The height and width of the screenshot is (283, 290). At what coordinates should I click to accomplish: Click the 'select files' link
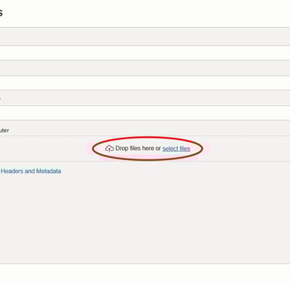pos(176,148)
